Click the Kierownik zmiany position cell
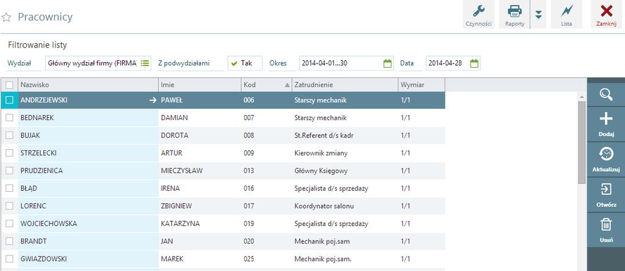The height and width of the screenshot is (271, 625). tap(345, 153)
